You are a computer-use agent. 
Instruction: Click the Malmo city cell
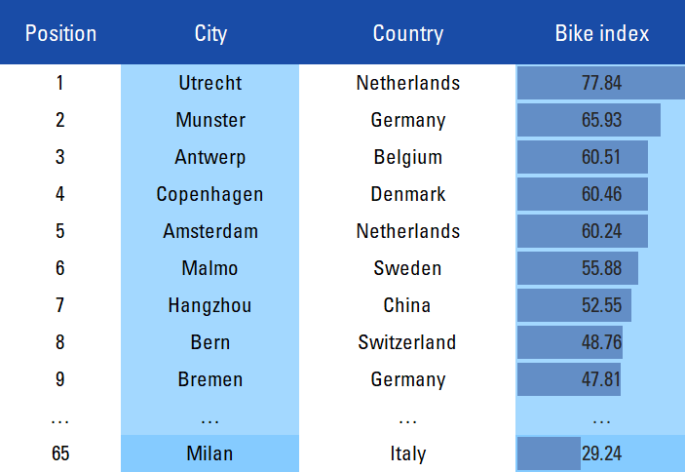(210, 268)
